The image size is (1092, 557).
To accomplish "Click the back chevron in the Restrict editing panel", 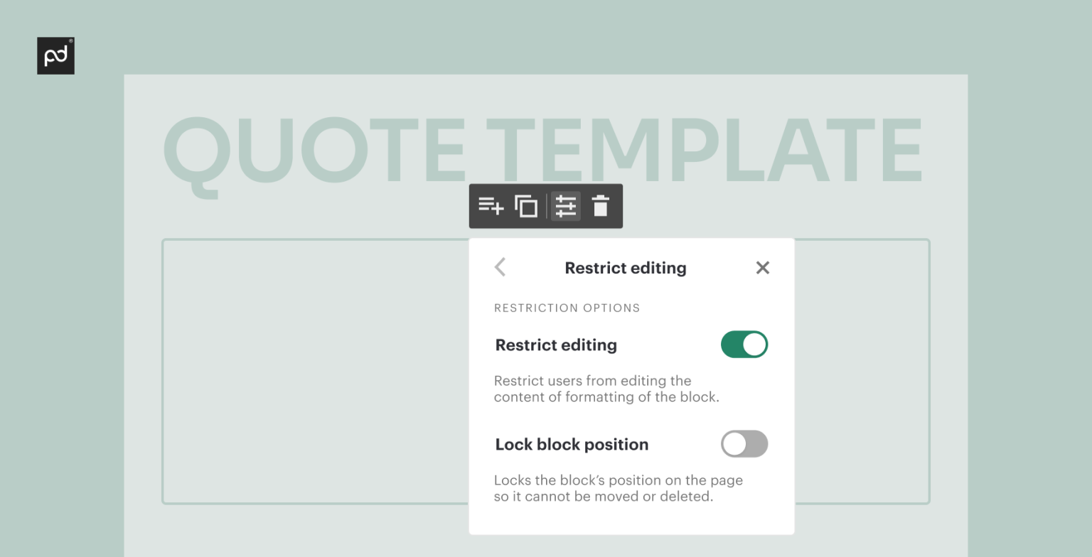I will [500, 267].
